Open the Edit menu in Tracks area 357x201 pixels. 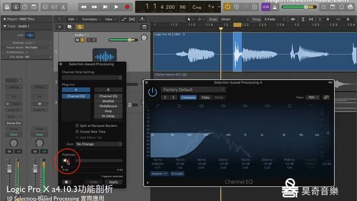73,20
